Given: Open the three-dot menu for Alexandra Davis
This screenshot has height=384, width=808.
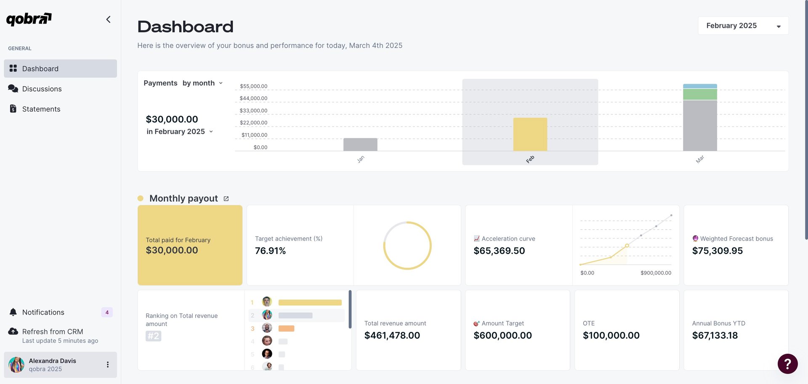Looking at the screenshot, I should tap(108, 365).
